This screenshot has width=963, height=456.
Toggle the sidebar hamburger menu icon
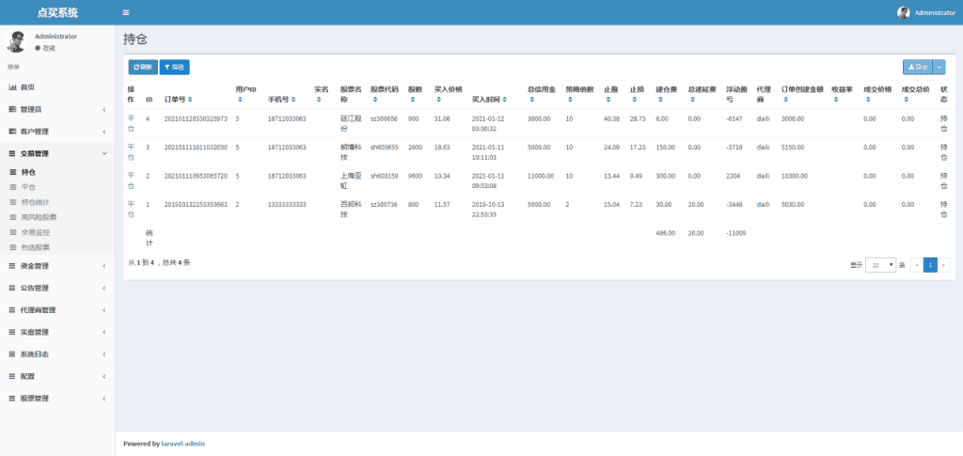[x=126, y=12]
